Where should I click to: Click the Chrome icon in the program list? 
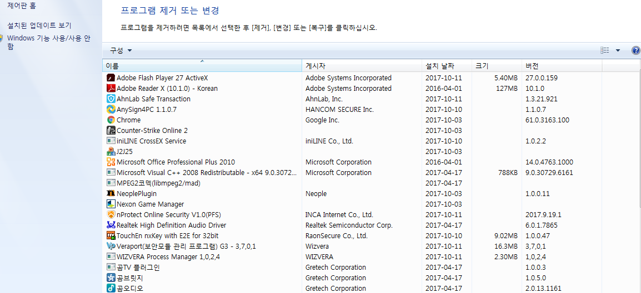(x=111, y=120)
